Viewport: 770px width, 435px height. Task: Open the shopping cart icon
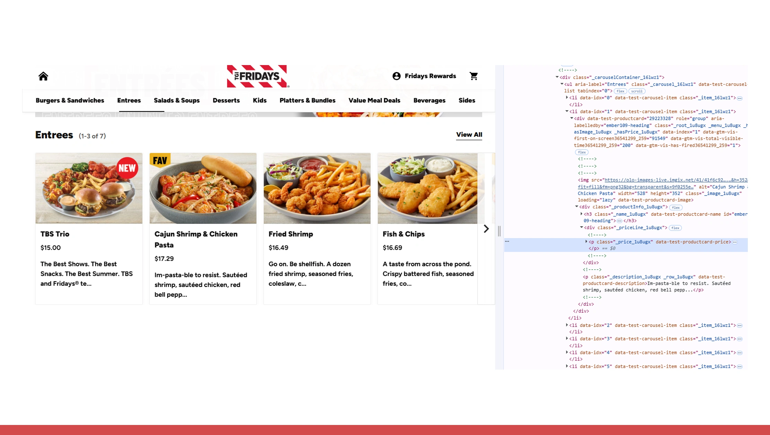(473, 76)
